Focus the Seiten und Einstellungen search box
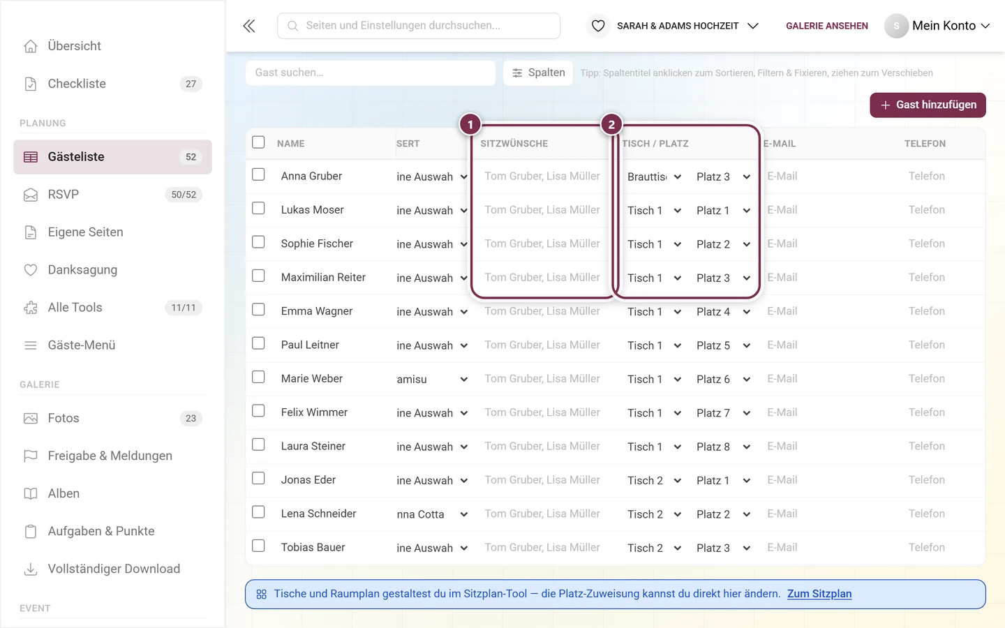1005x628 pixels. click(419, 26)
